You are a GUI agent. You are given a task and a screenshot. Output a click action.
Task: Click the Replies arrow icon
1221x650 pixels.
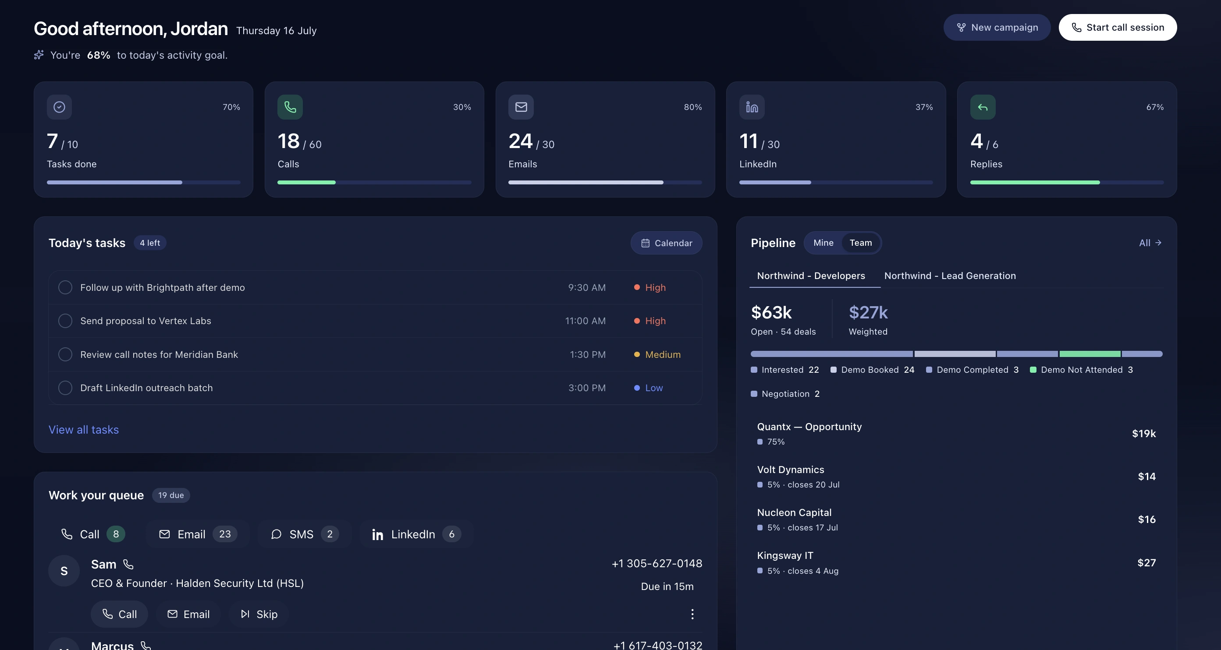pyautogui.click(x=983, y=107)
